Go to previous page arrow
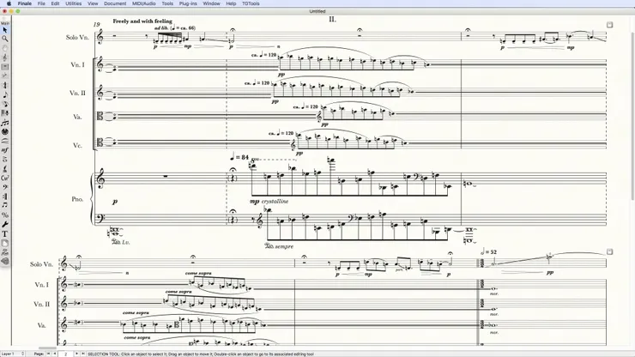 [x=55, y=354]
